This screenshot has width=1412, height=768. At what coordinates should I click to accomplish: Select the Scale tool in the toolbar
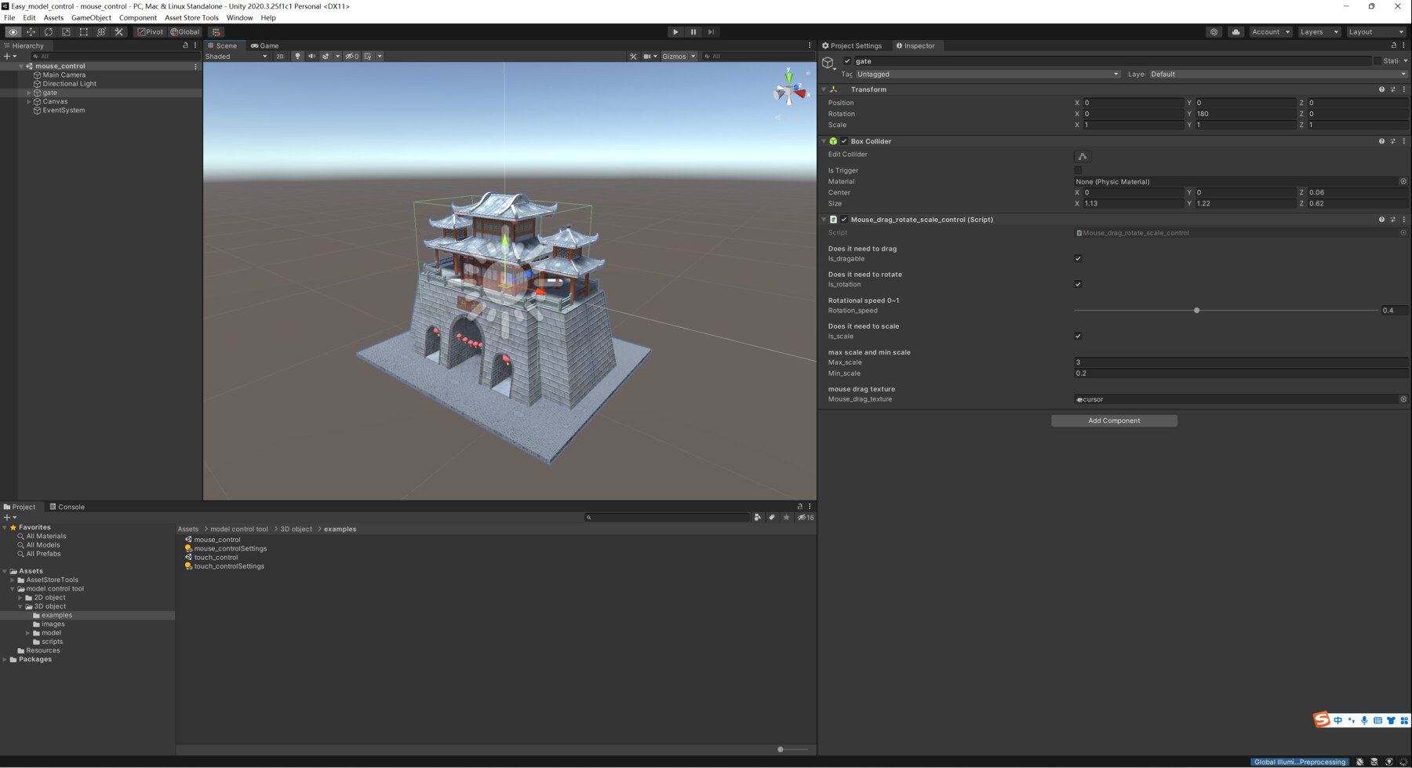pos(66,31)
